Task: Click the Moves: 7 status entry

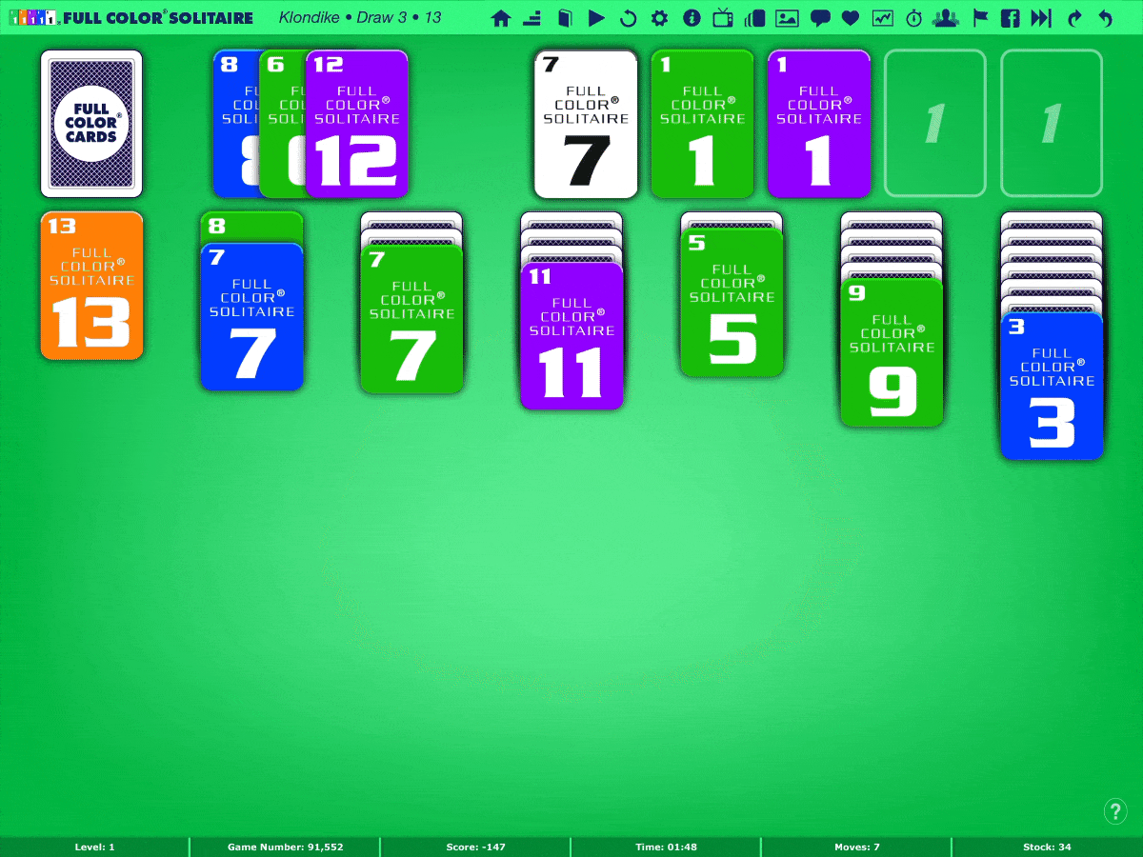Action: (x=857, y=847)
